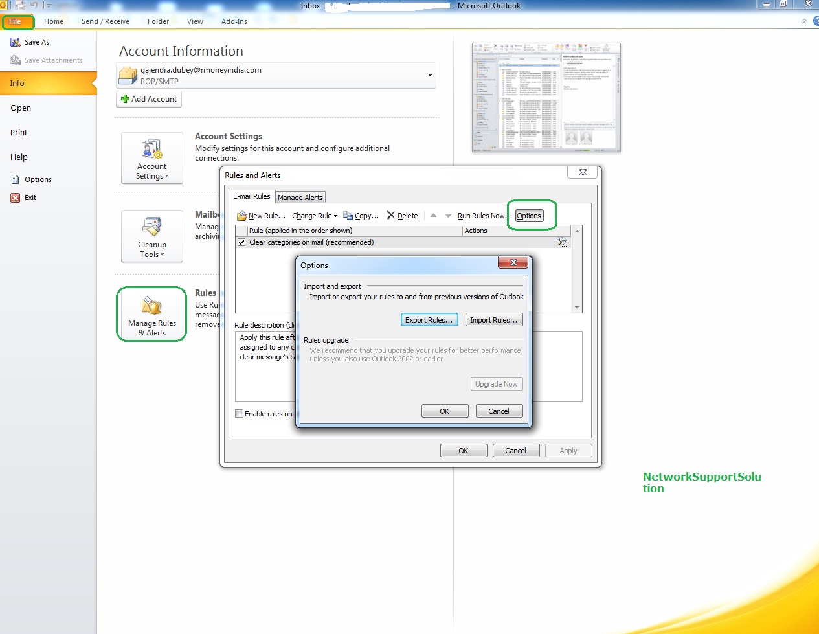
Task: Click the rule actions tools icon
Action: click(x=562, y=242)
